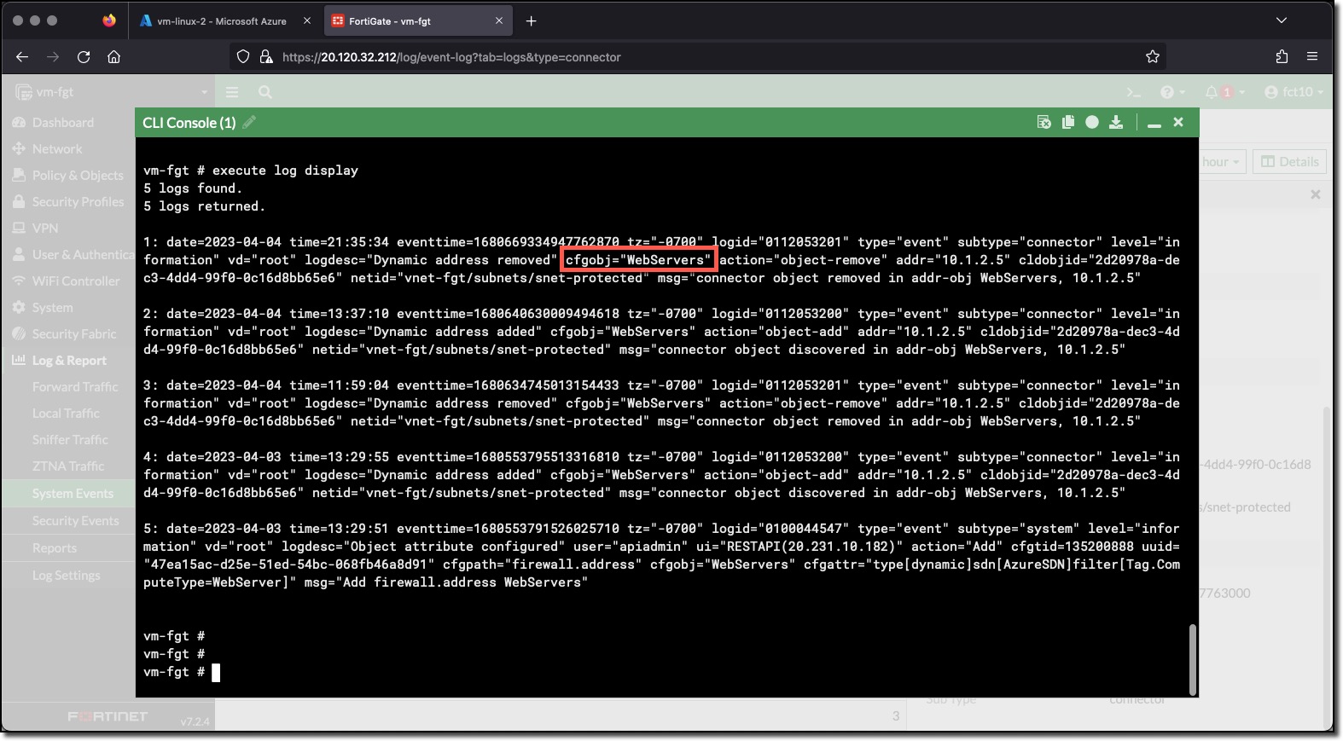Go forward in browser history
The height and width of the screenshot is (741, 1343).
53,57
